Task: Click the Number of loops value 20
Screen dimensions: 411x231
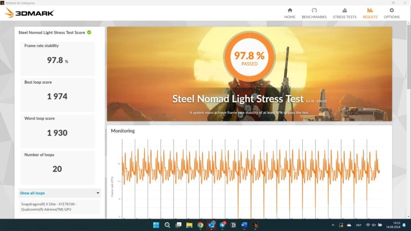Action: (x=57, y=169)
